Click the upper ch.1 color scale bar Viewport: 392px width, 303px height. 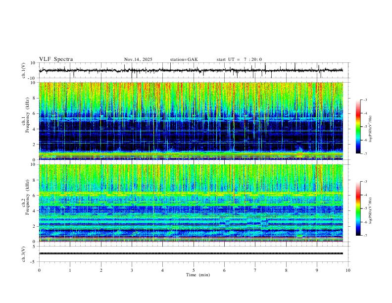pyautogui.click(x=358, y=127)
